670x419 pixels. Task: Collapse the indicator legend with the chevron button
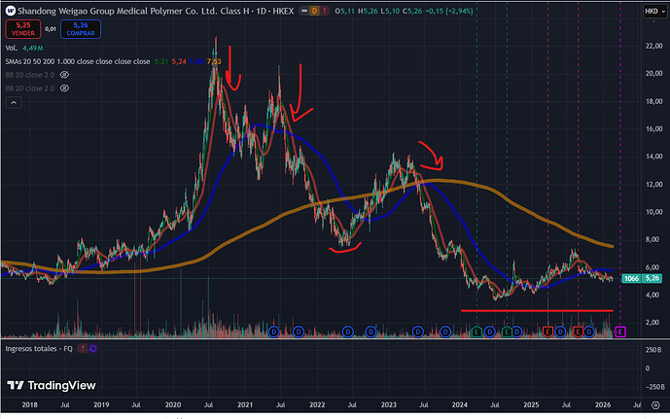(14, 102)
